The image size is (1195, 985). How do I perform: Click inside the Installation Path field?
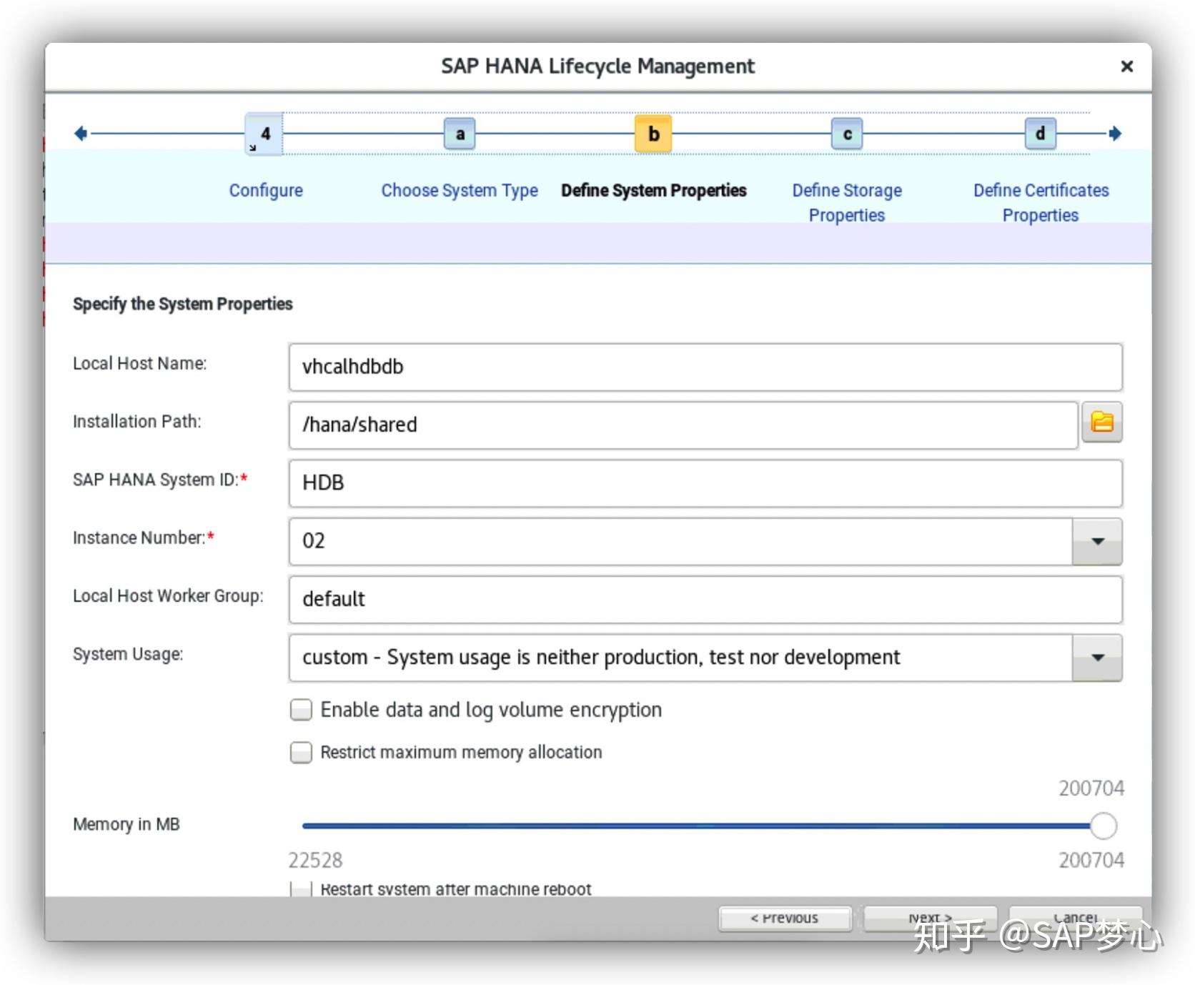coord(683,425)
